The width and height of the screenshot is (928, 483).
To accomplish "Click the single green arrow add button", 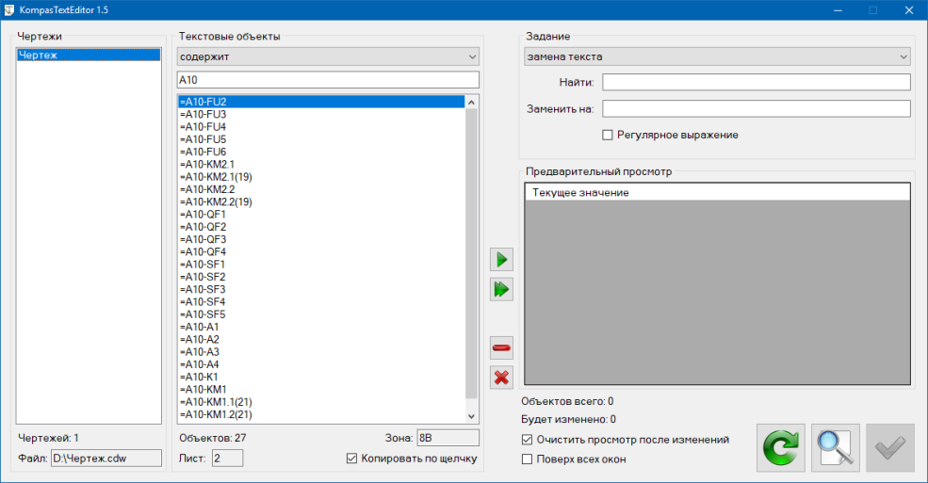I will tap(501, 259).
